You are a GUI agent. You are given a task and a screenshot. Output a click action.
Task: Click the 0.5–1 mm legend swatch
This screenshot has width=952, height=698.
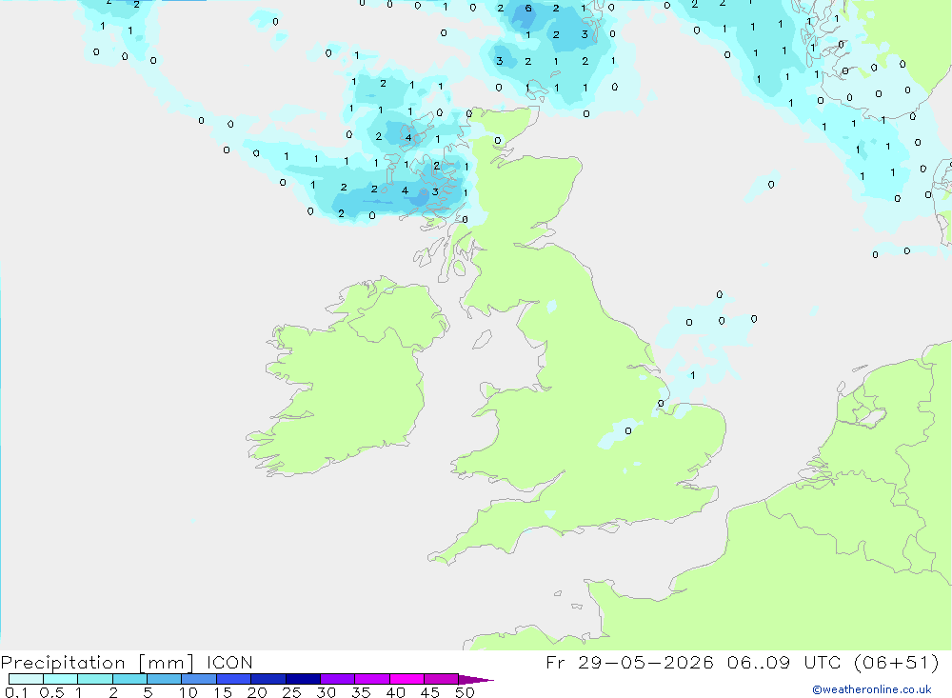61,679
